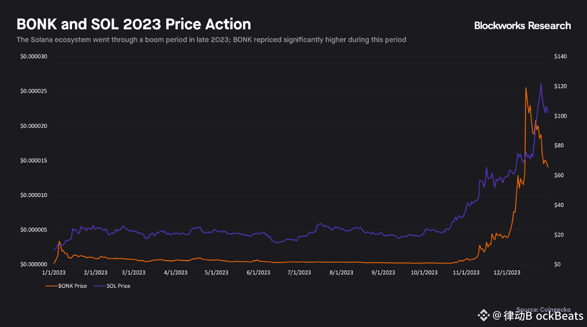The width and height of the screenshot is (587, 327).
Task: Open the Source: Coingecko link
Action: click(x=543, y=309)
